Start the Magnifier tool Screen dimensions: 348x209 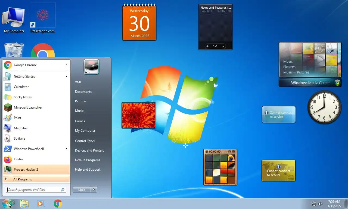(36, 128)
